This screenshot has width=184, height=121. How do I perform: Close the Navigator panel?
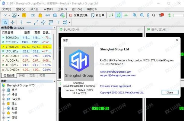click(x=54, y=81)
